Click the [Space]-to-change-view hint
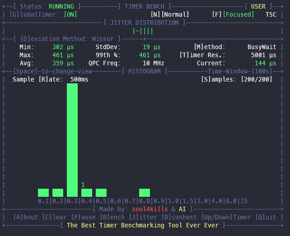The width and height of the screenshot is (290, 236). 53,71
